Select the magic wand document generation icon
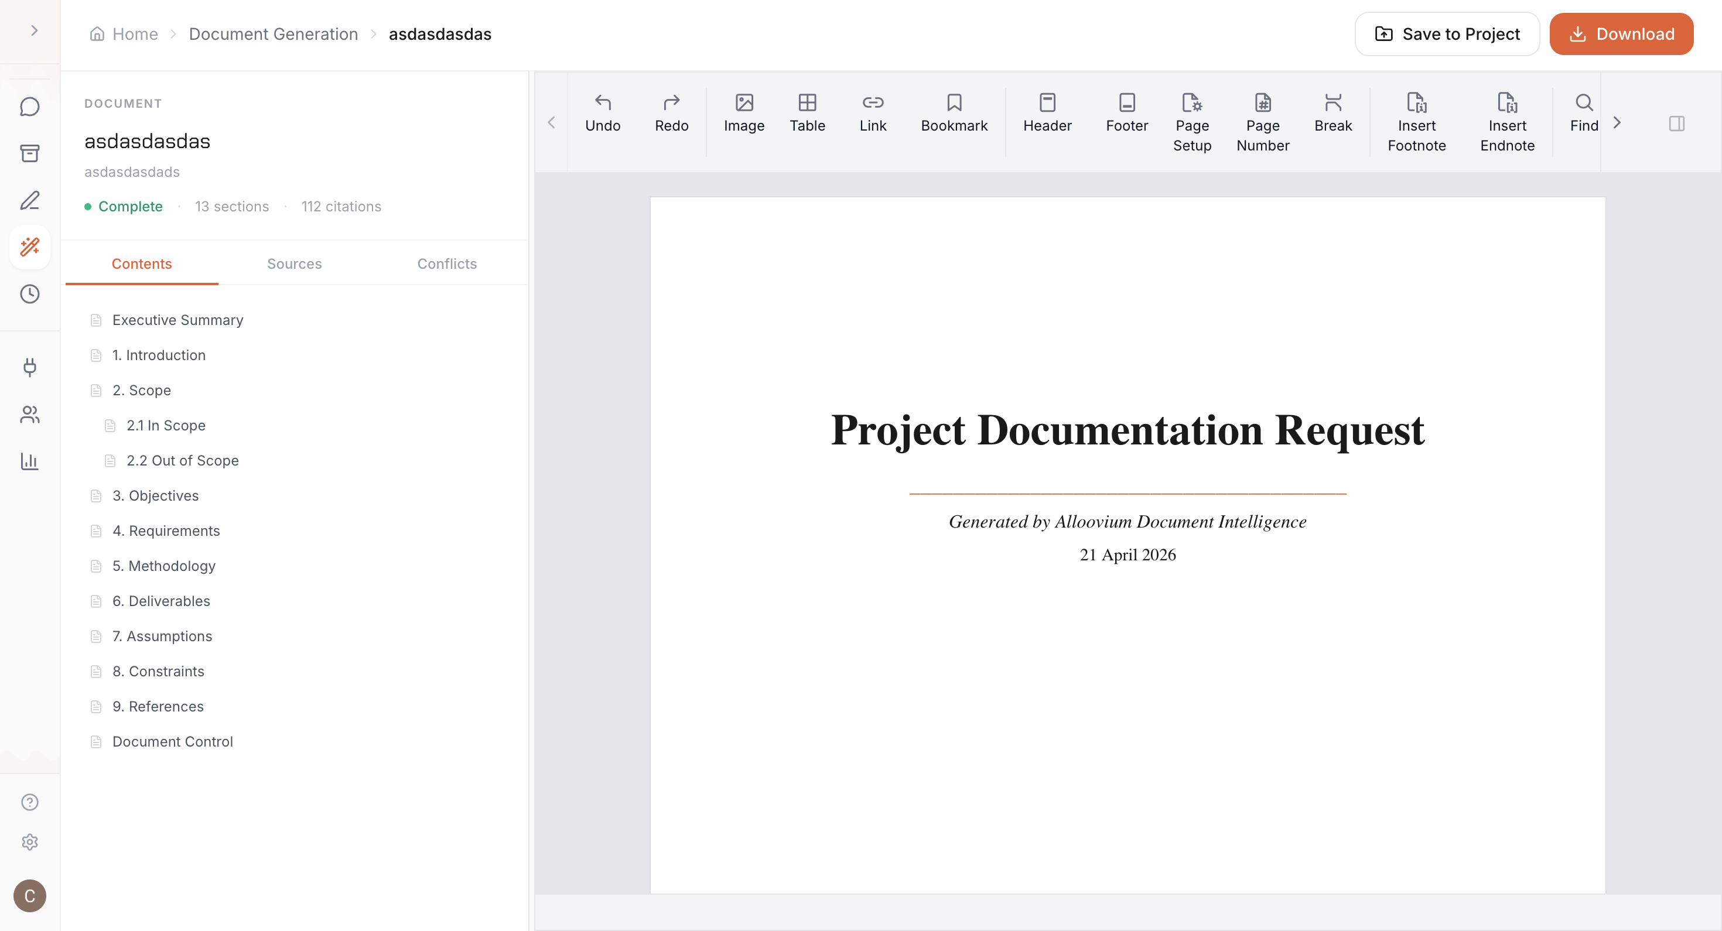This screenshot has width=1722, height=931. point(29,247)
